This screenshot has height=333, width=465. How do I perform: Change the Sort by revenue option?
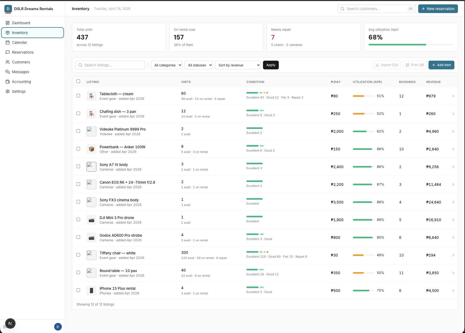point(238,65)
